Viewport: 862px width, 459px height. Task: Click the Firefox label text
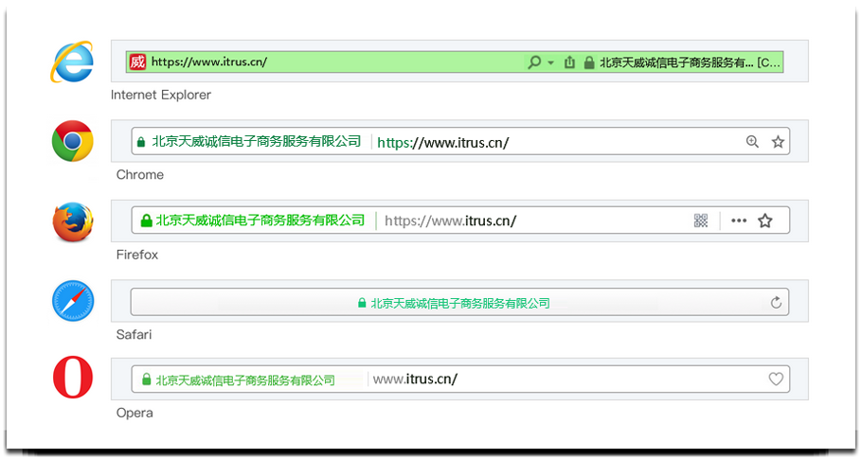point(137,255)
